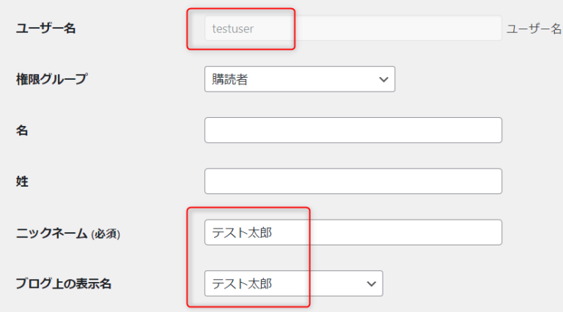Viewport: 563px width, 312px height.
Task: Click the ユーザー名 description text right of username field
Action: [534, 29]
